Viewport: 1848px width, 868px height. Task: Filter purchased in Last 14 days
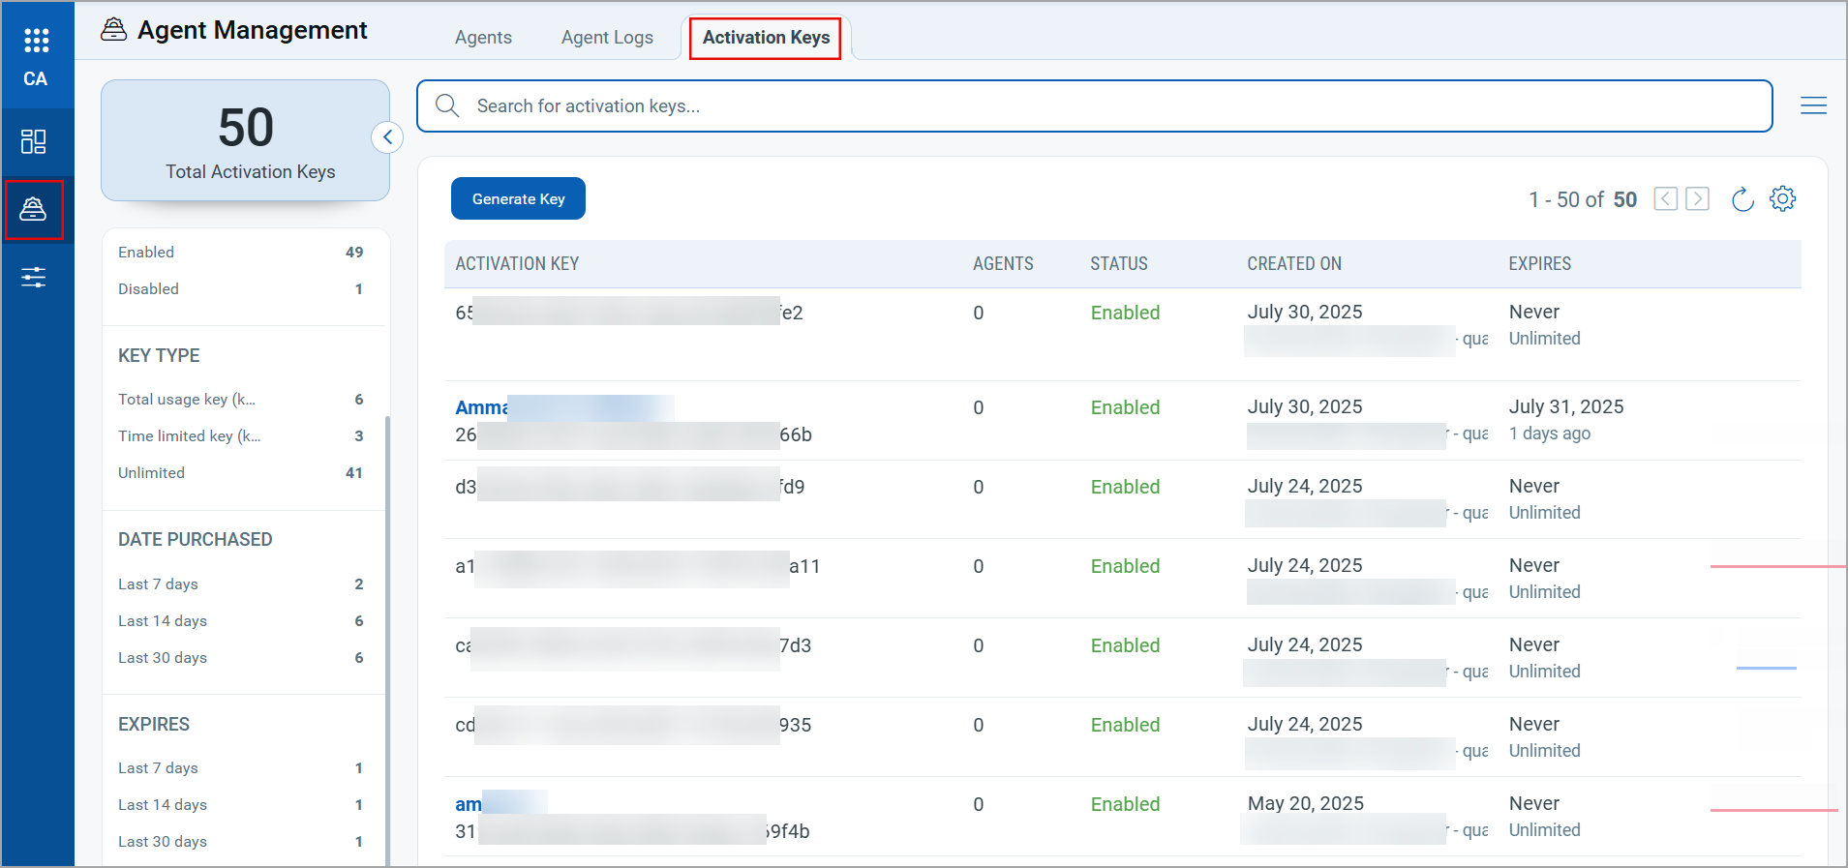pyautogui.click(x=163, y=621)
